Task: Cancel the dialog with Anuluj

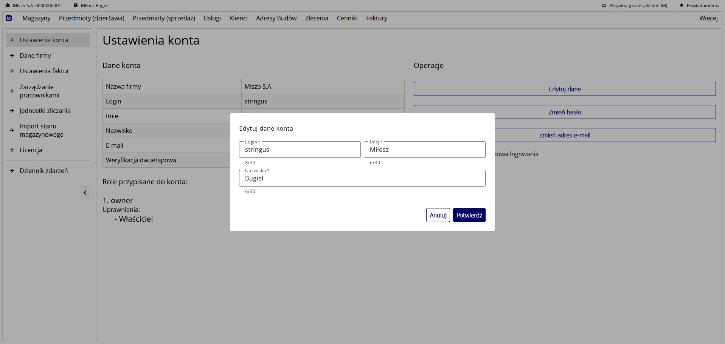Action: click(438, 215)
